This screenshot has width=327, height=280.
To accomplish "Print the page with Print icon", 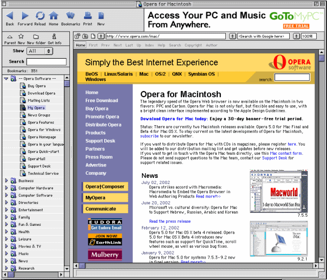I will (x=87, y=18).
